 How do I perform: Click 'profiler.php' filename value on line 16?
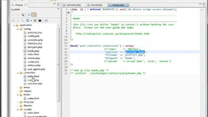tap(134, 55)
